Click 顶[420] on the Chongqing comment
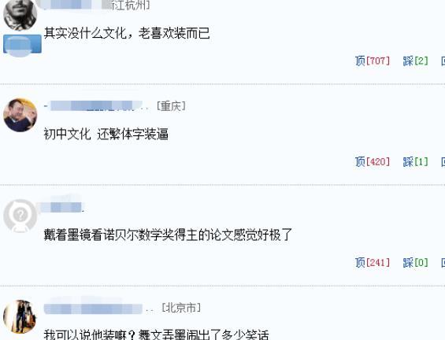 (x=372, y=161)
